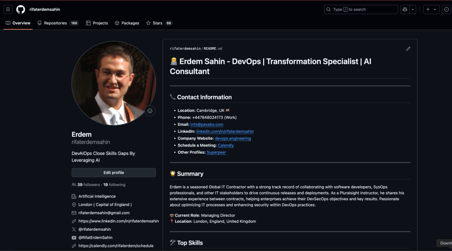
Task: Open rifaterdemsahin@gmail.com email link
Action: pos(104,213)
